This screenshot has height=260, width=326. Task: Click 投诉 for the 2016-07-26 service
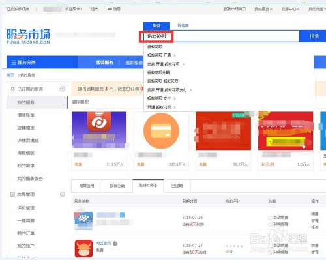click(315, 227)
